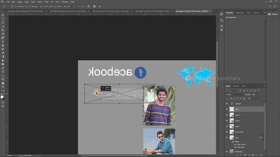This screenshot has height=157, width=280.
Task: Close the active Rectangle 1.psb text 1 tab
Action: [210, 11]
